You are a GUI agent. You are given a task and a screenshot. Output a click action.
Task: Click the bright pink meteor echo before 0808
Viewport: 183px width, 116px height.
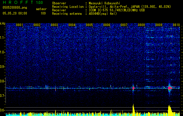click(133, 88)
